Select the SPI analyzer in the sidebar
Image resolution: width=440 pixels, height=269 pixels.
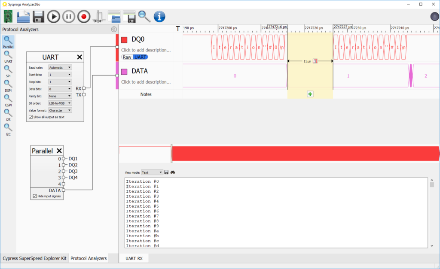(8, 69)
